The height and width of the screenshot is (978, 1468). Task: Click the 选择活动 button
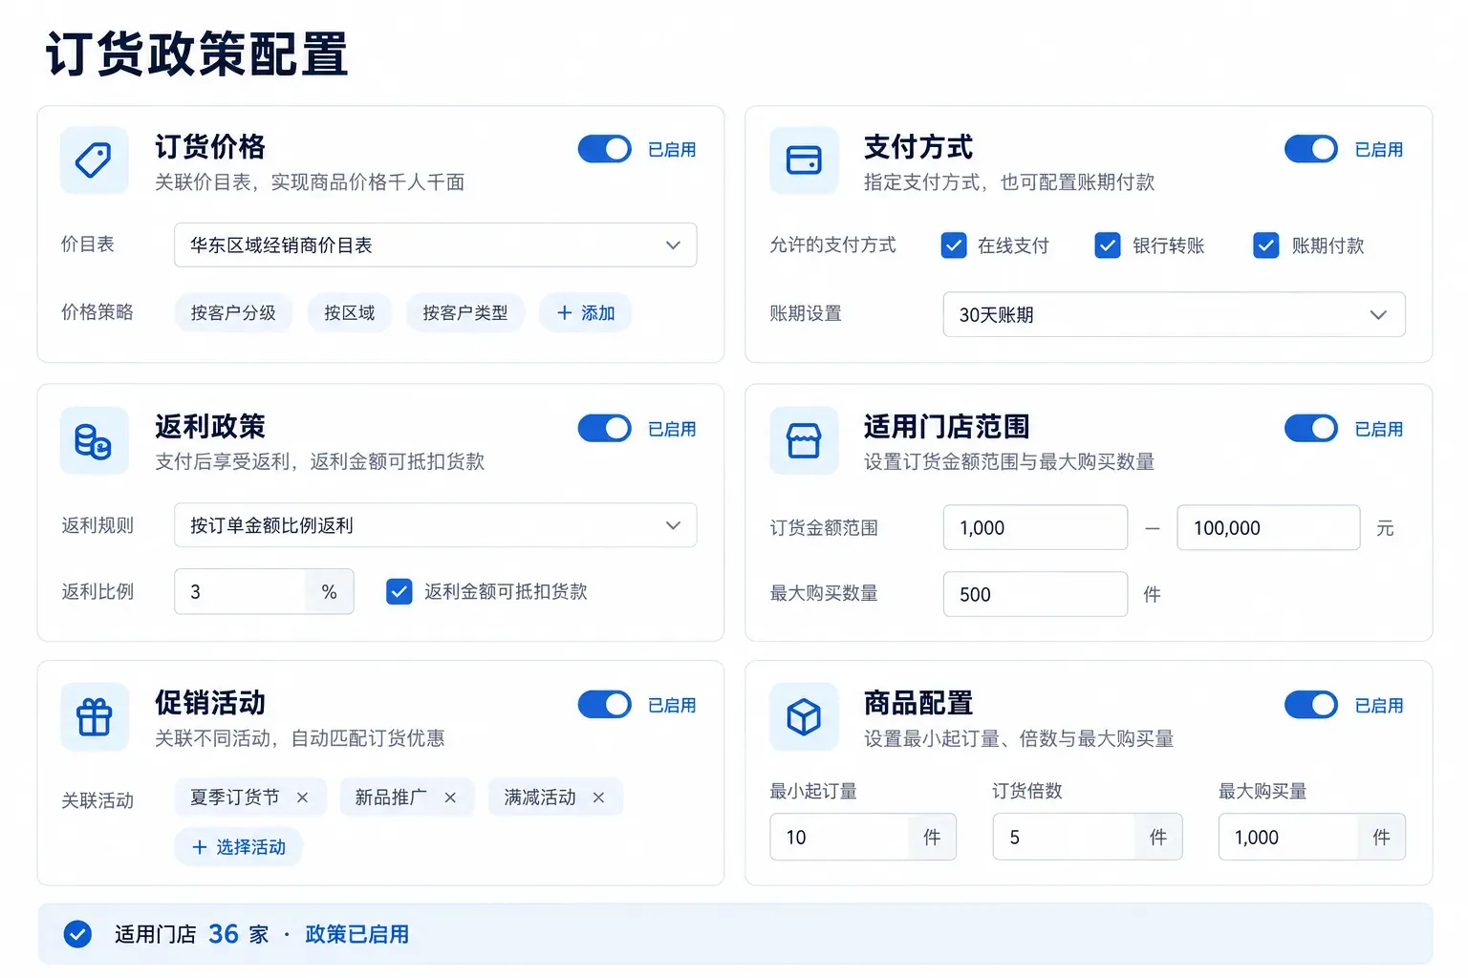[239, 847]
